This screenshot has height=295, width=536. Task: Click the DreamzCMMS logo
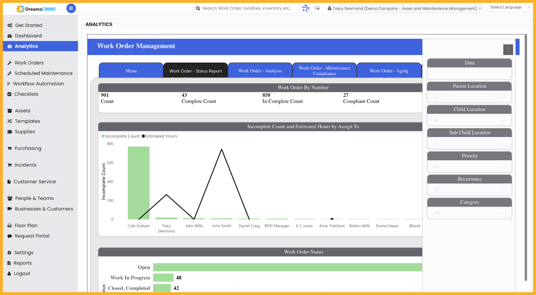[x=36, y=9]
